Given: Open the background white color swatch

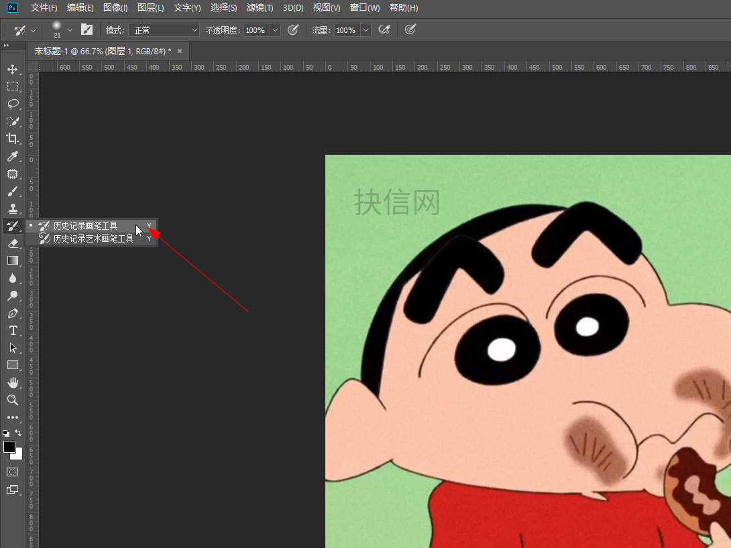Looking at the screenshot, I should click(19, 455).
